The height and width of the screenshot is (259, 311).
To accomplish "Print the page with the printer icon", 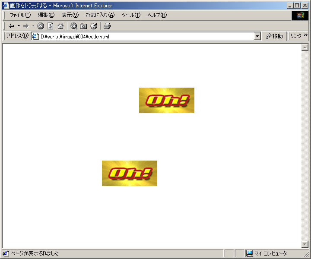I will point(107,26).
